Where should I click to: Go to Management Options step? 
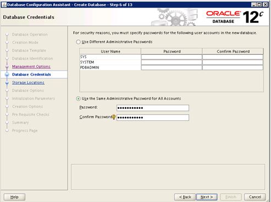click(x=31, y=66)
